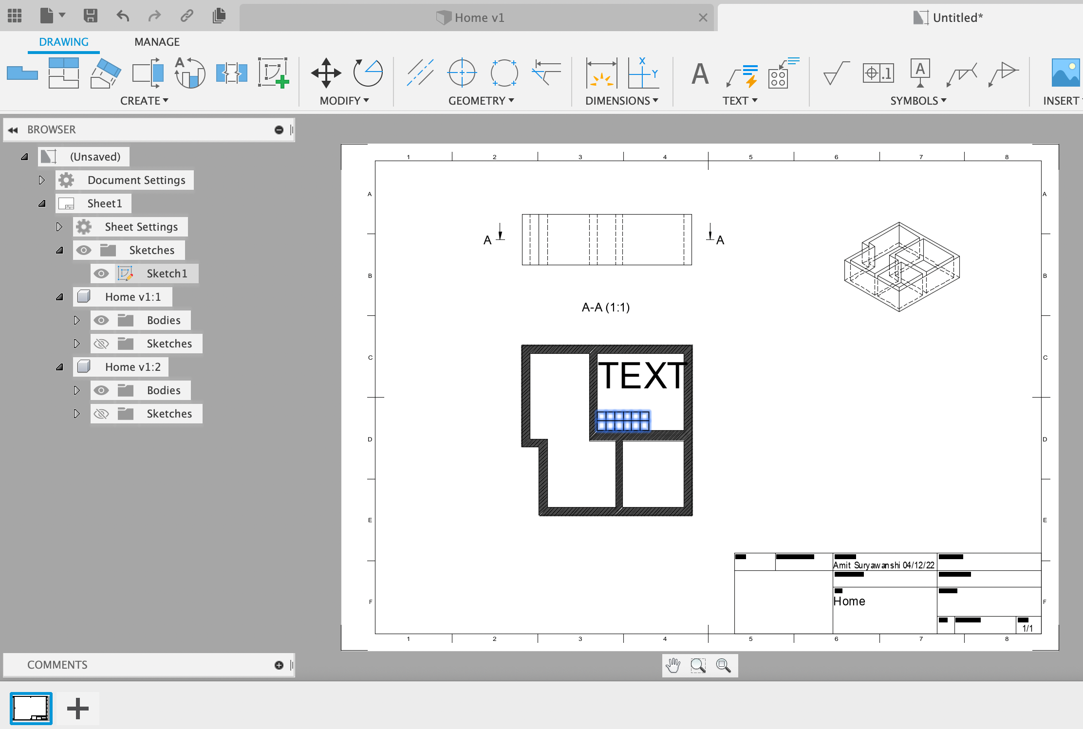1083x729 pixels.
Task: Select the Move tool
Action: pos(326,73)
